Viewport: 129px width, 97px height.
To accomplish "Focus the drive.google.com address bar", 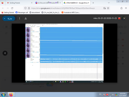I will [63, 8].
